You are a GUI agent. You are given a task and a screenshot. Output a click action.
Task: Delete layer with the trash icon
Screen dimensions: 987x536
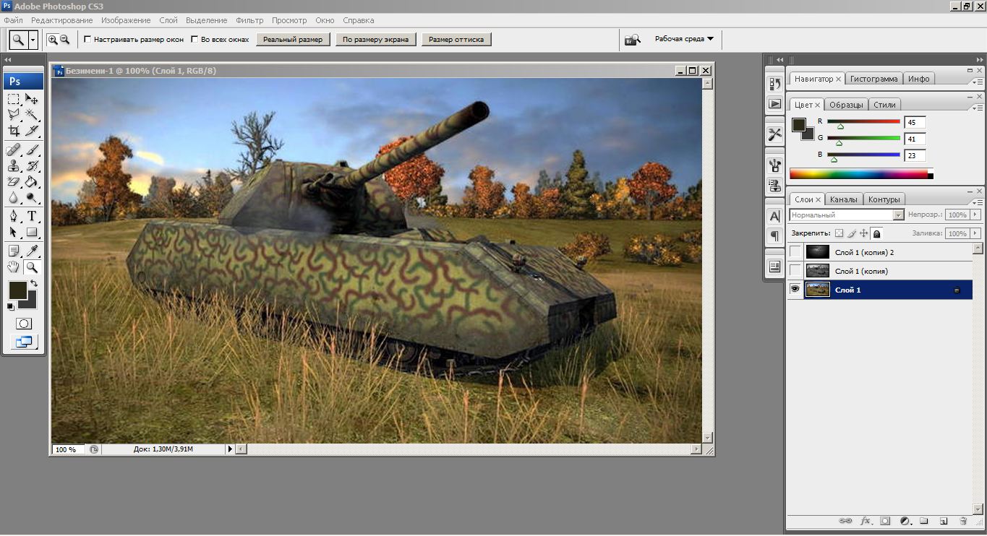tap(962, 520)
